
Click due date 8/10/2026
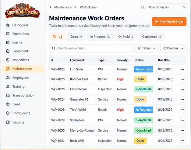click(165, 89)
